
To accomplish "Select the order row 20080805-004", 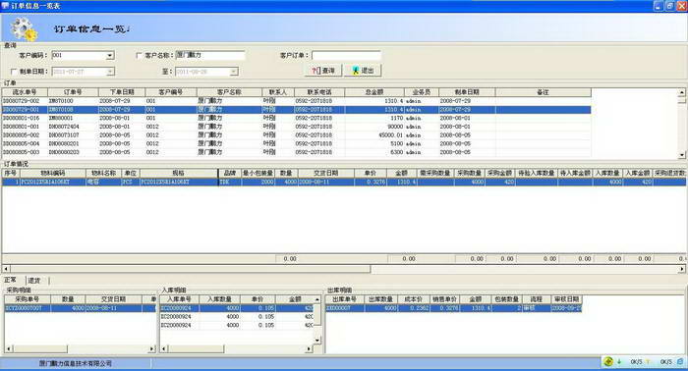I will [x=296, y=143].
